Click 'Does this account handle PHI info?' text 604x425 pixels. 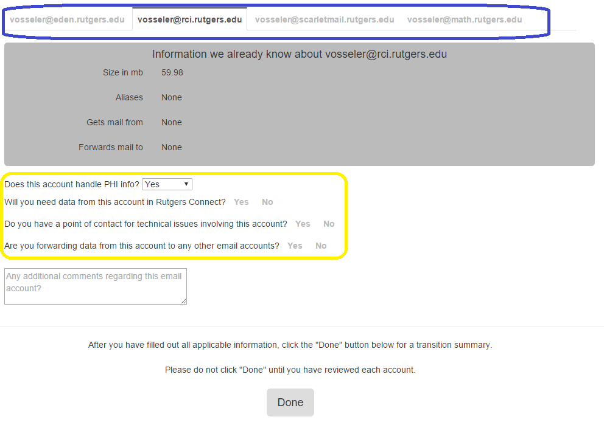[72, 184]
